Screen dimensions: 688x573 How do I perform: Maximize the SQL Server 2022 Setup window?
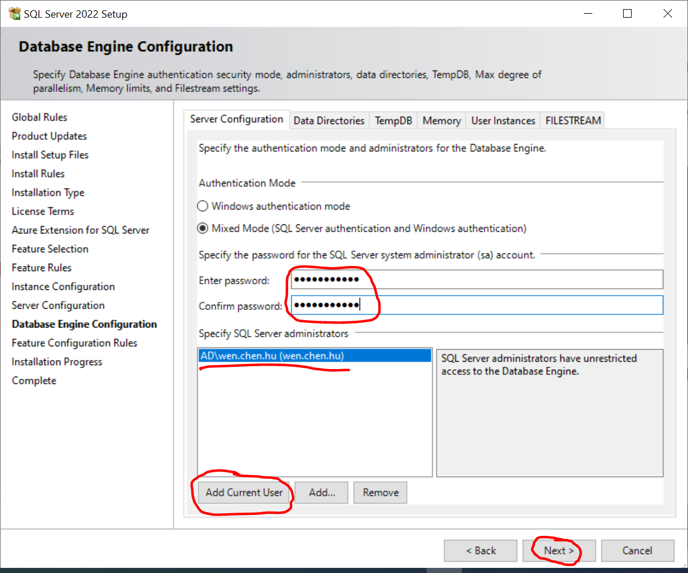point(627,14)
